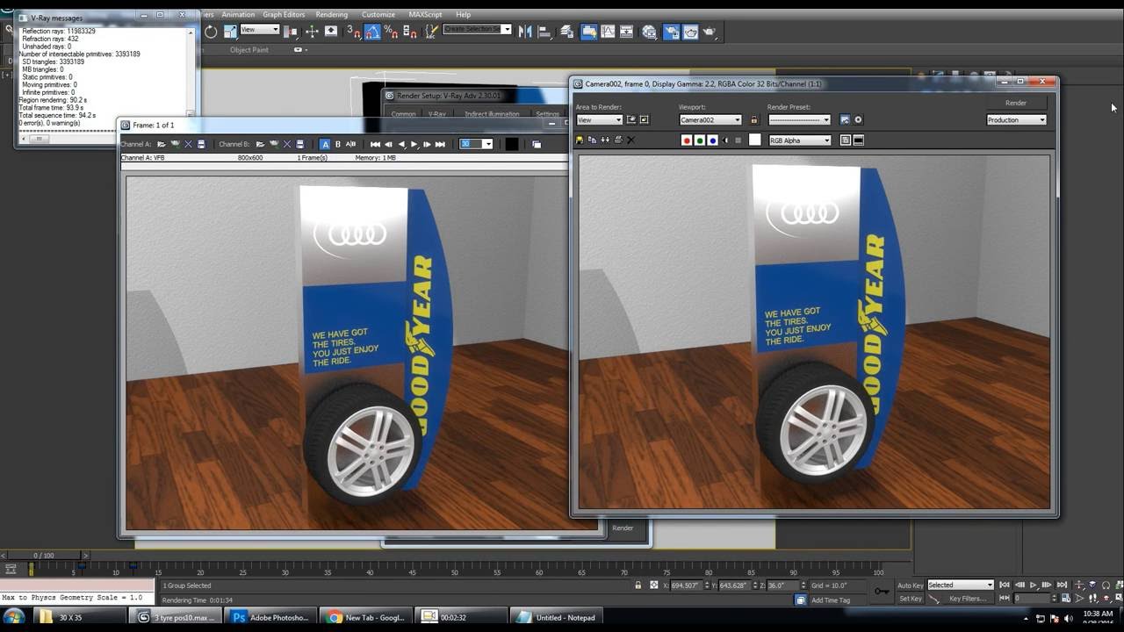Open the Curve Editor icon
1124x632 pixels.
[x=608, y=32]
